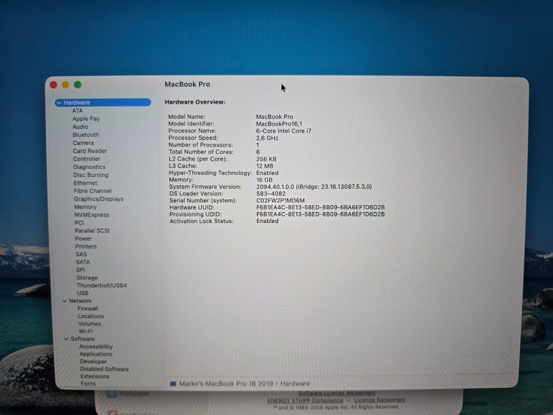Open ATA in the sidebar
Viewport: 553px width, 415px height.
point(77,111)
